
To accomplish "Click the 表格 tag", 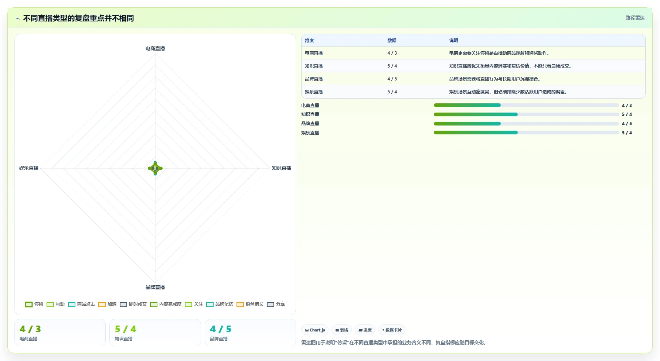I will (x=341, y=330).
